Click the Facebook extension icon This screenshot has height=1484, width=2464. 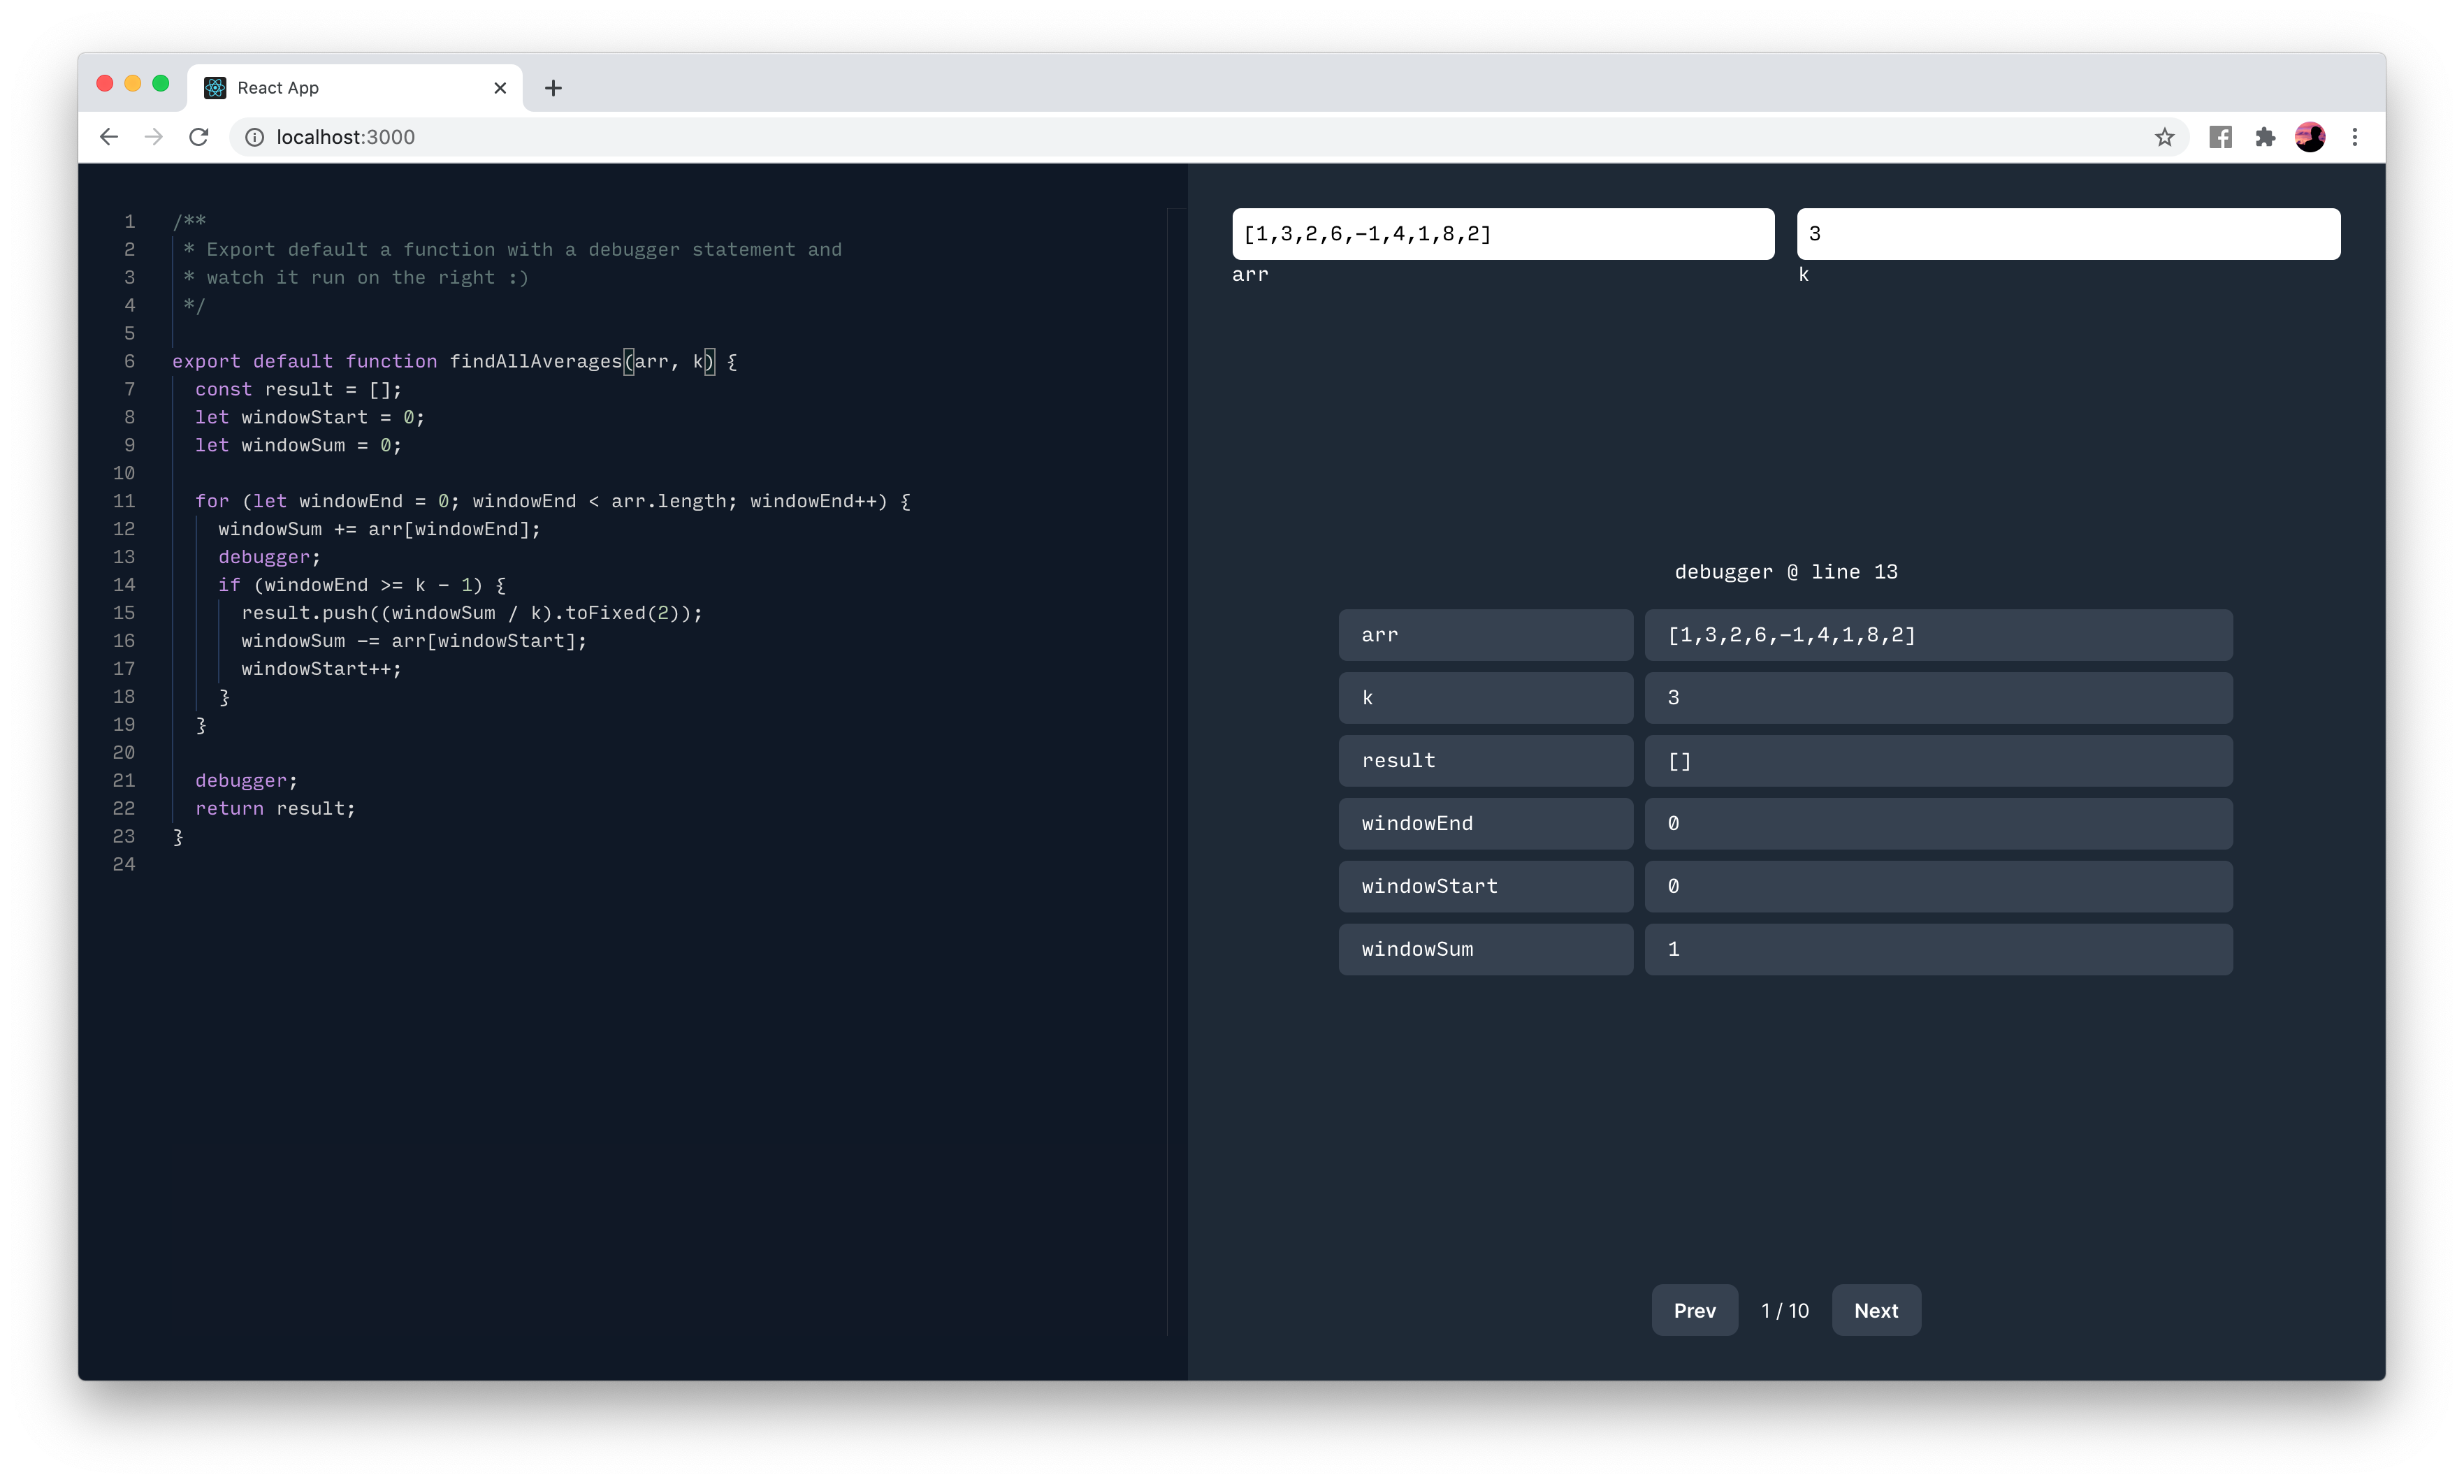(x=2220, y=137)
